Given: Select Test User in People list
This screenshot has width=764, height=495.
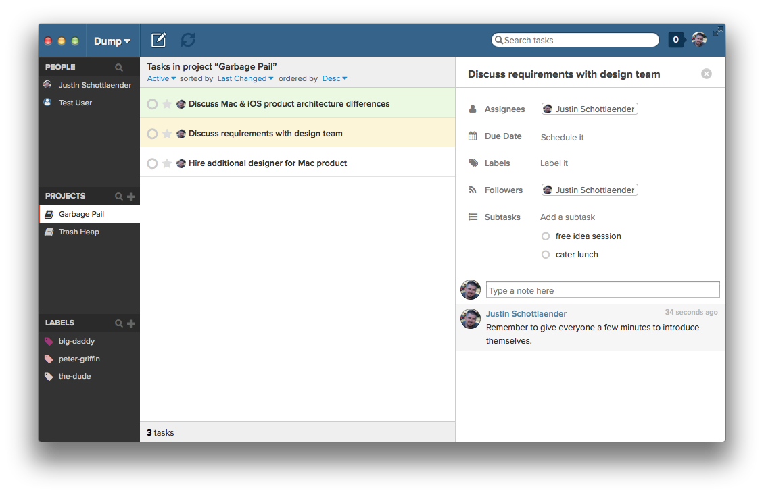Looking at the screenshot, I should point(89,103).
